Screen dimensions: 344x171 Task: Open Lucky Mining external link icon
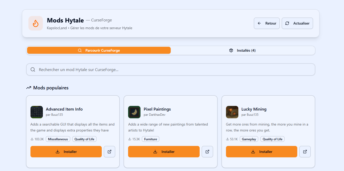305,152
